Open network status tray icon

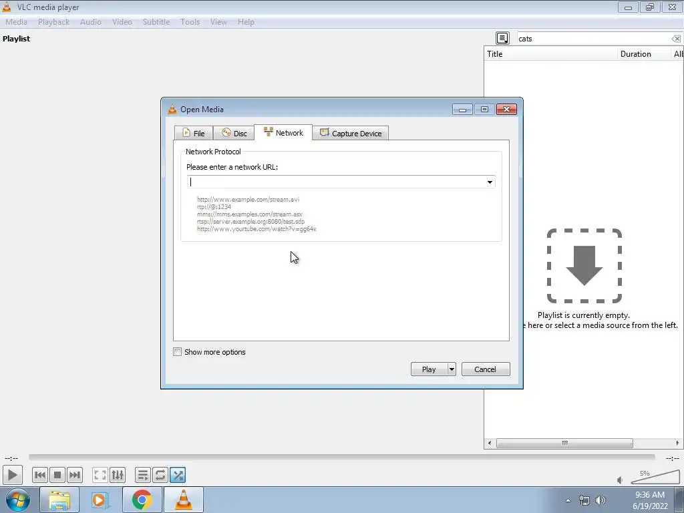(x=584, y=500)
